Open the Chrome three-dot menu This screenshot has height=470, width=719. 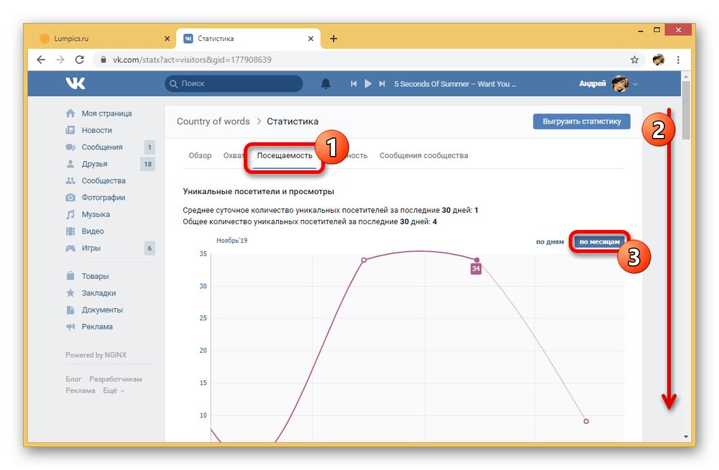tap(678, 60)
